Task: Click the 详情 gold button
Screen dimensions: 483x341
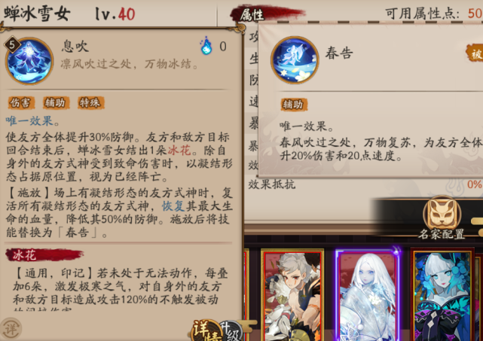Action: 206,331
